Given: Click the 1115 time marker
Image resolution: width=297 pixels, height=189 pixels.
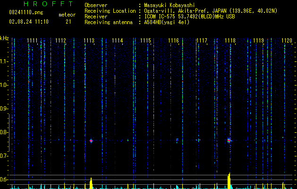Looking at the screenshot, I should (145, 41).
